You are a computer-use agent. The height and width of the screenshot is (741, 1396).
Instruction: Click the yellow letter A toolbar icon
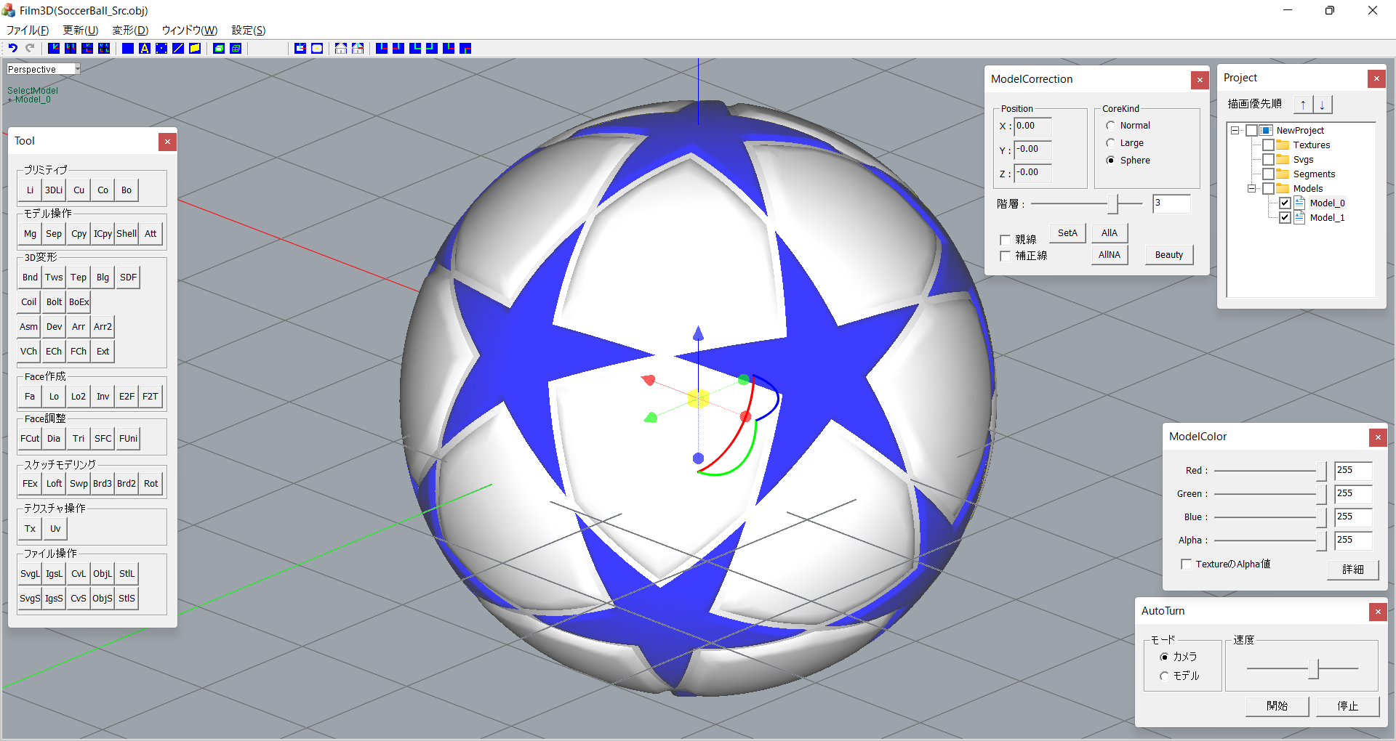tap(145, 48)
